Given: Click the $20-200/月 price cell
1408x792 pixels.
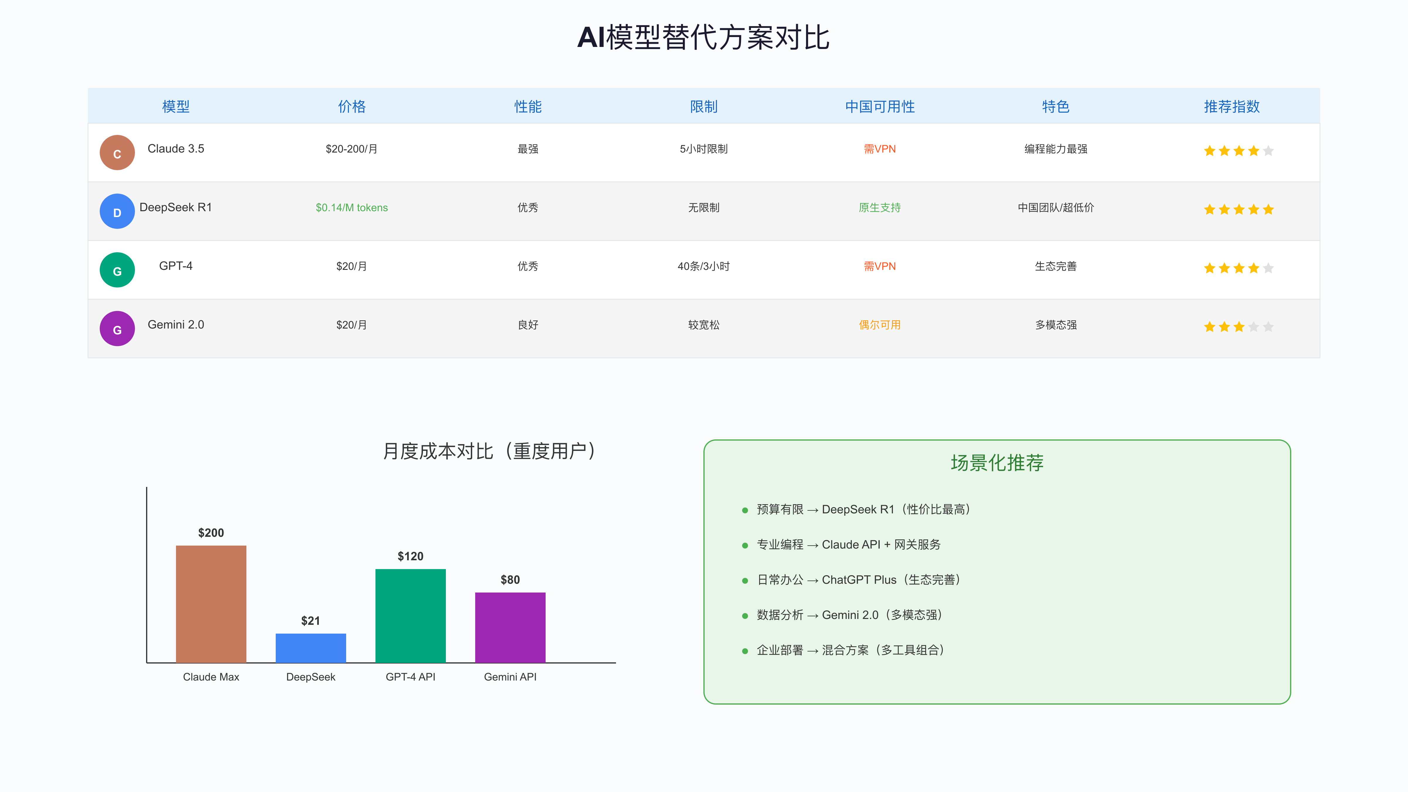Looking at the screenshot, I should (352, 149).
